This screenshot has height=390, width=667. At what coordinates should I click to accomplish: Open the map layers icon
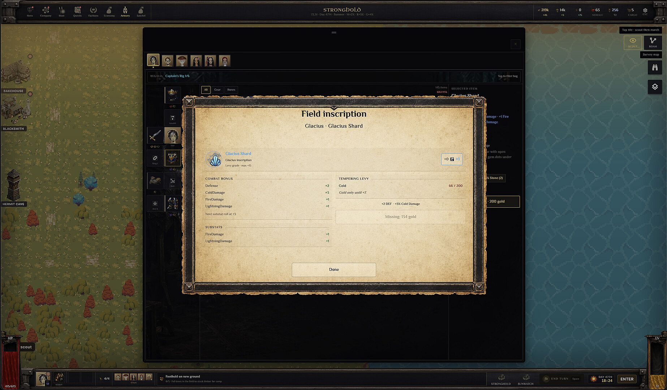pos(655,87)
